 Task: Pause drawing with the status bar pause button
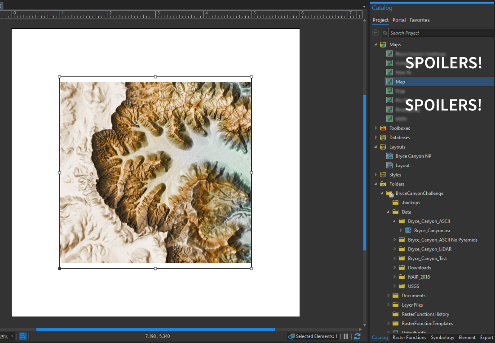point(346,336)
